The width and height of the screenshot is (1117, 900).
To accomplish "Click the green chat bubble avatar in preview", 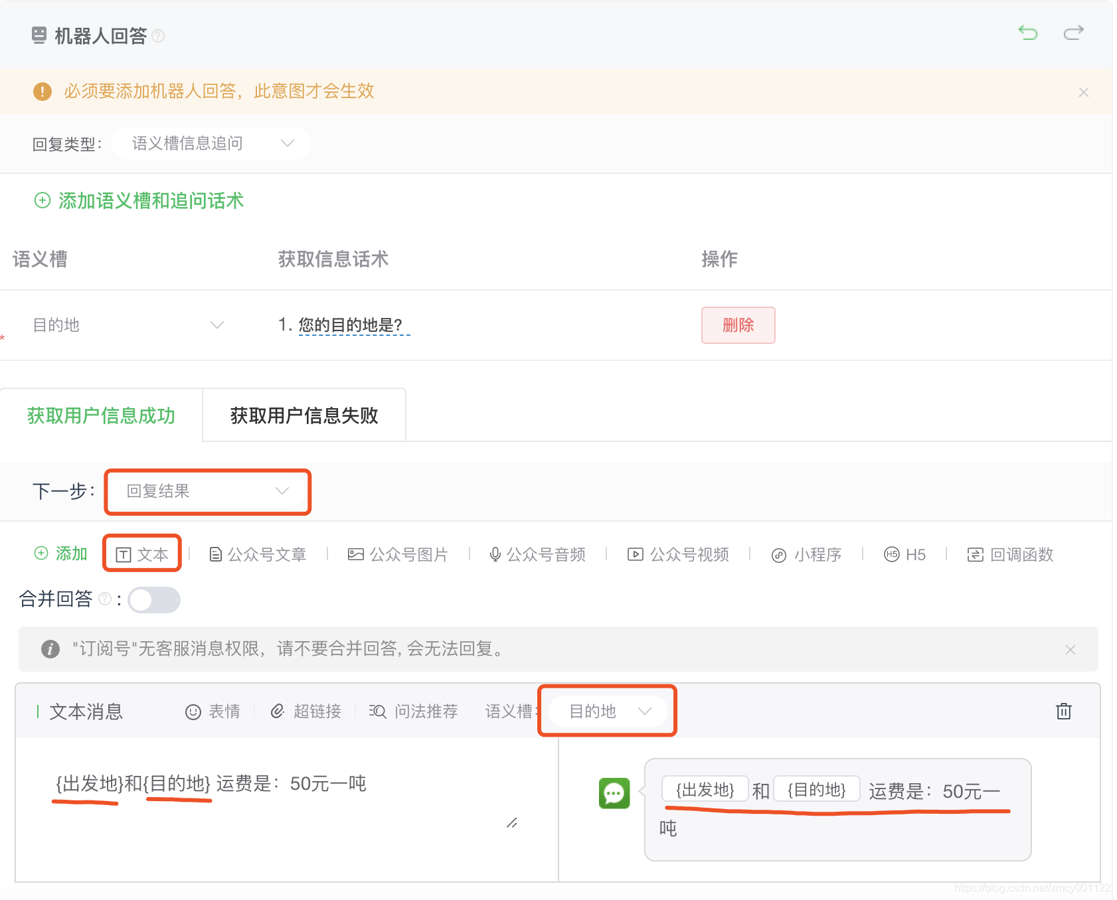I will pyautogui.click(x=614, y=793).
